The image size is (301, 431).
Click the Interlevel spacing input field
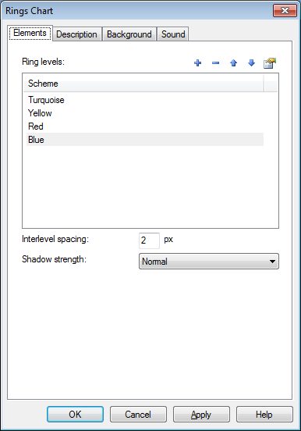pos(149,240)
